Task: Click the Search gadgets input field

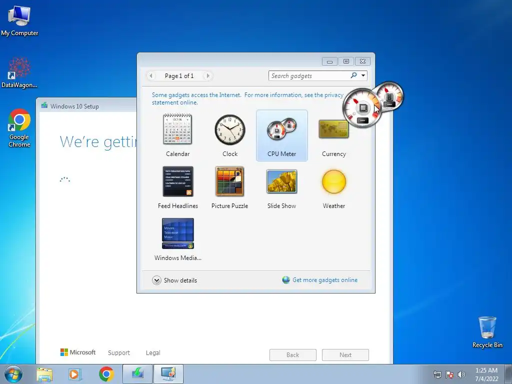Action: point(309,76)
